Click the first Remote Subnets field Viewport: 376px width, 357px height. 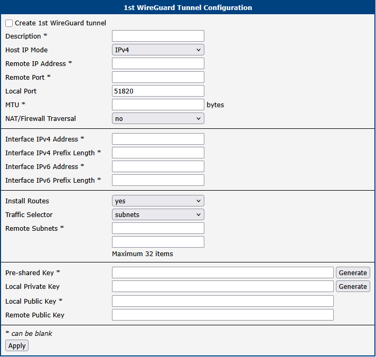[x=158, y=228]
